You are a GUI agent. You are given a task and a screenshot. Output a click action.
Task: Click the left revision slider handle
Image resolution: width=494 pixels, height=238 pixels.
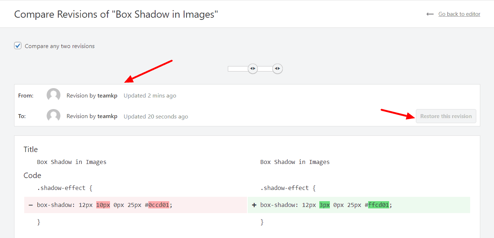click(252, 68)
